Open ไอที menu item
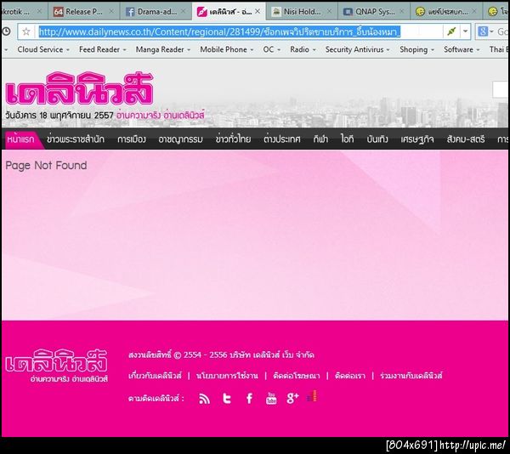Screen dimensions: 510x454 point(347,139)
